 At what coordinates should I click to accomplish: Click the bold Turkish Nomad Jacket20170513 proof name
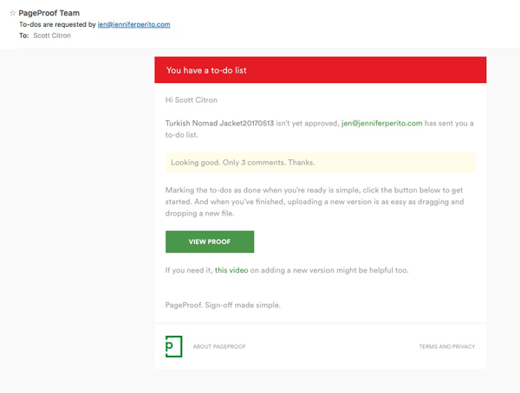click(219, 124)
